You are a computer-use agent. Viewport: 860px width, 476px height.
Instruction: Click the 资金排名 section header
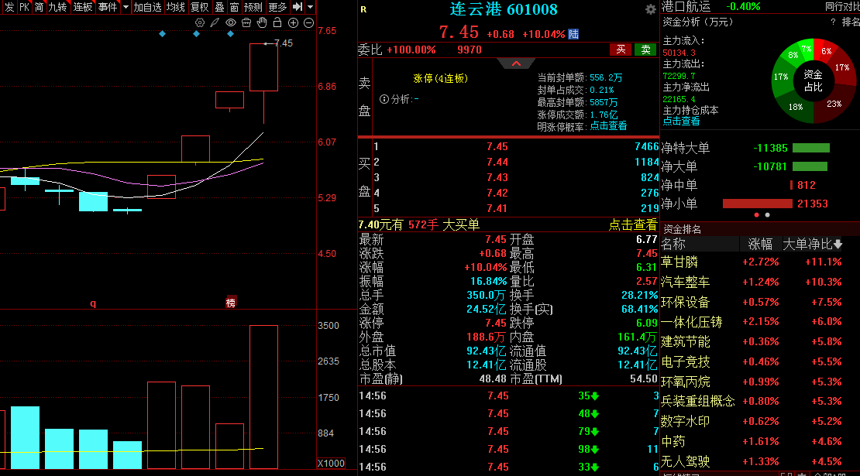click(682, 229)
